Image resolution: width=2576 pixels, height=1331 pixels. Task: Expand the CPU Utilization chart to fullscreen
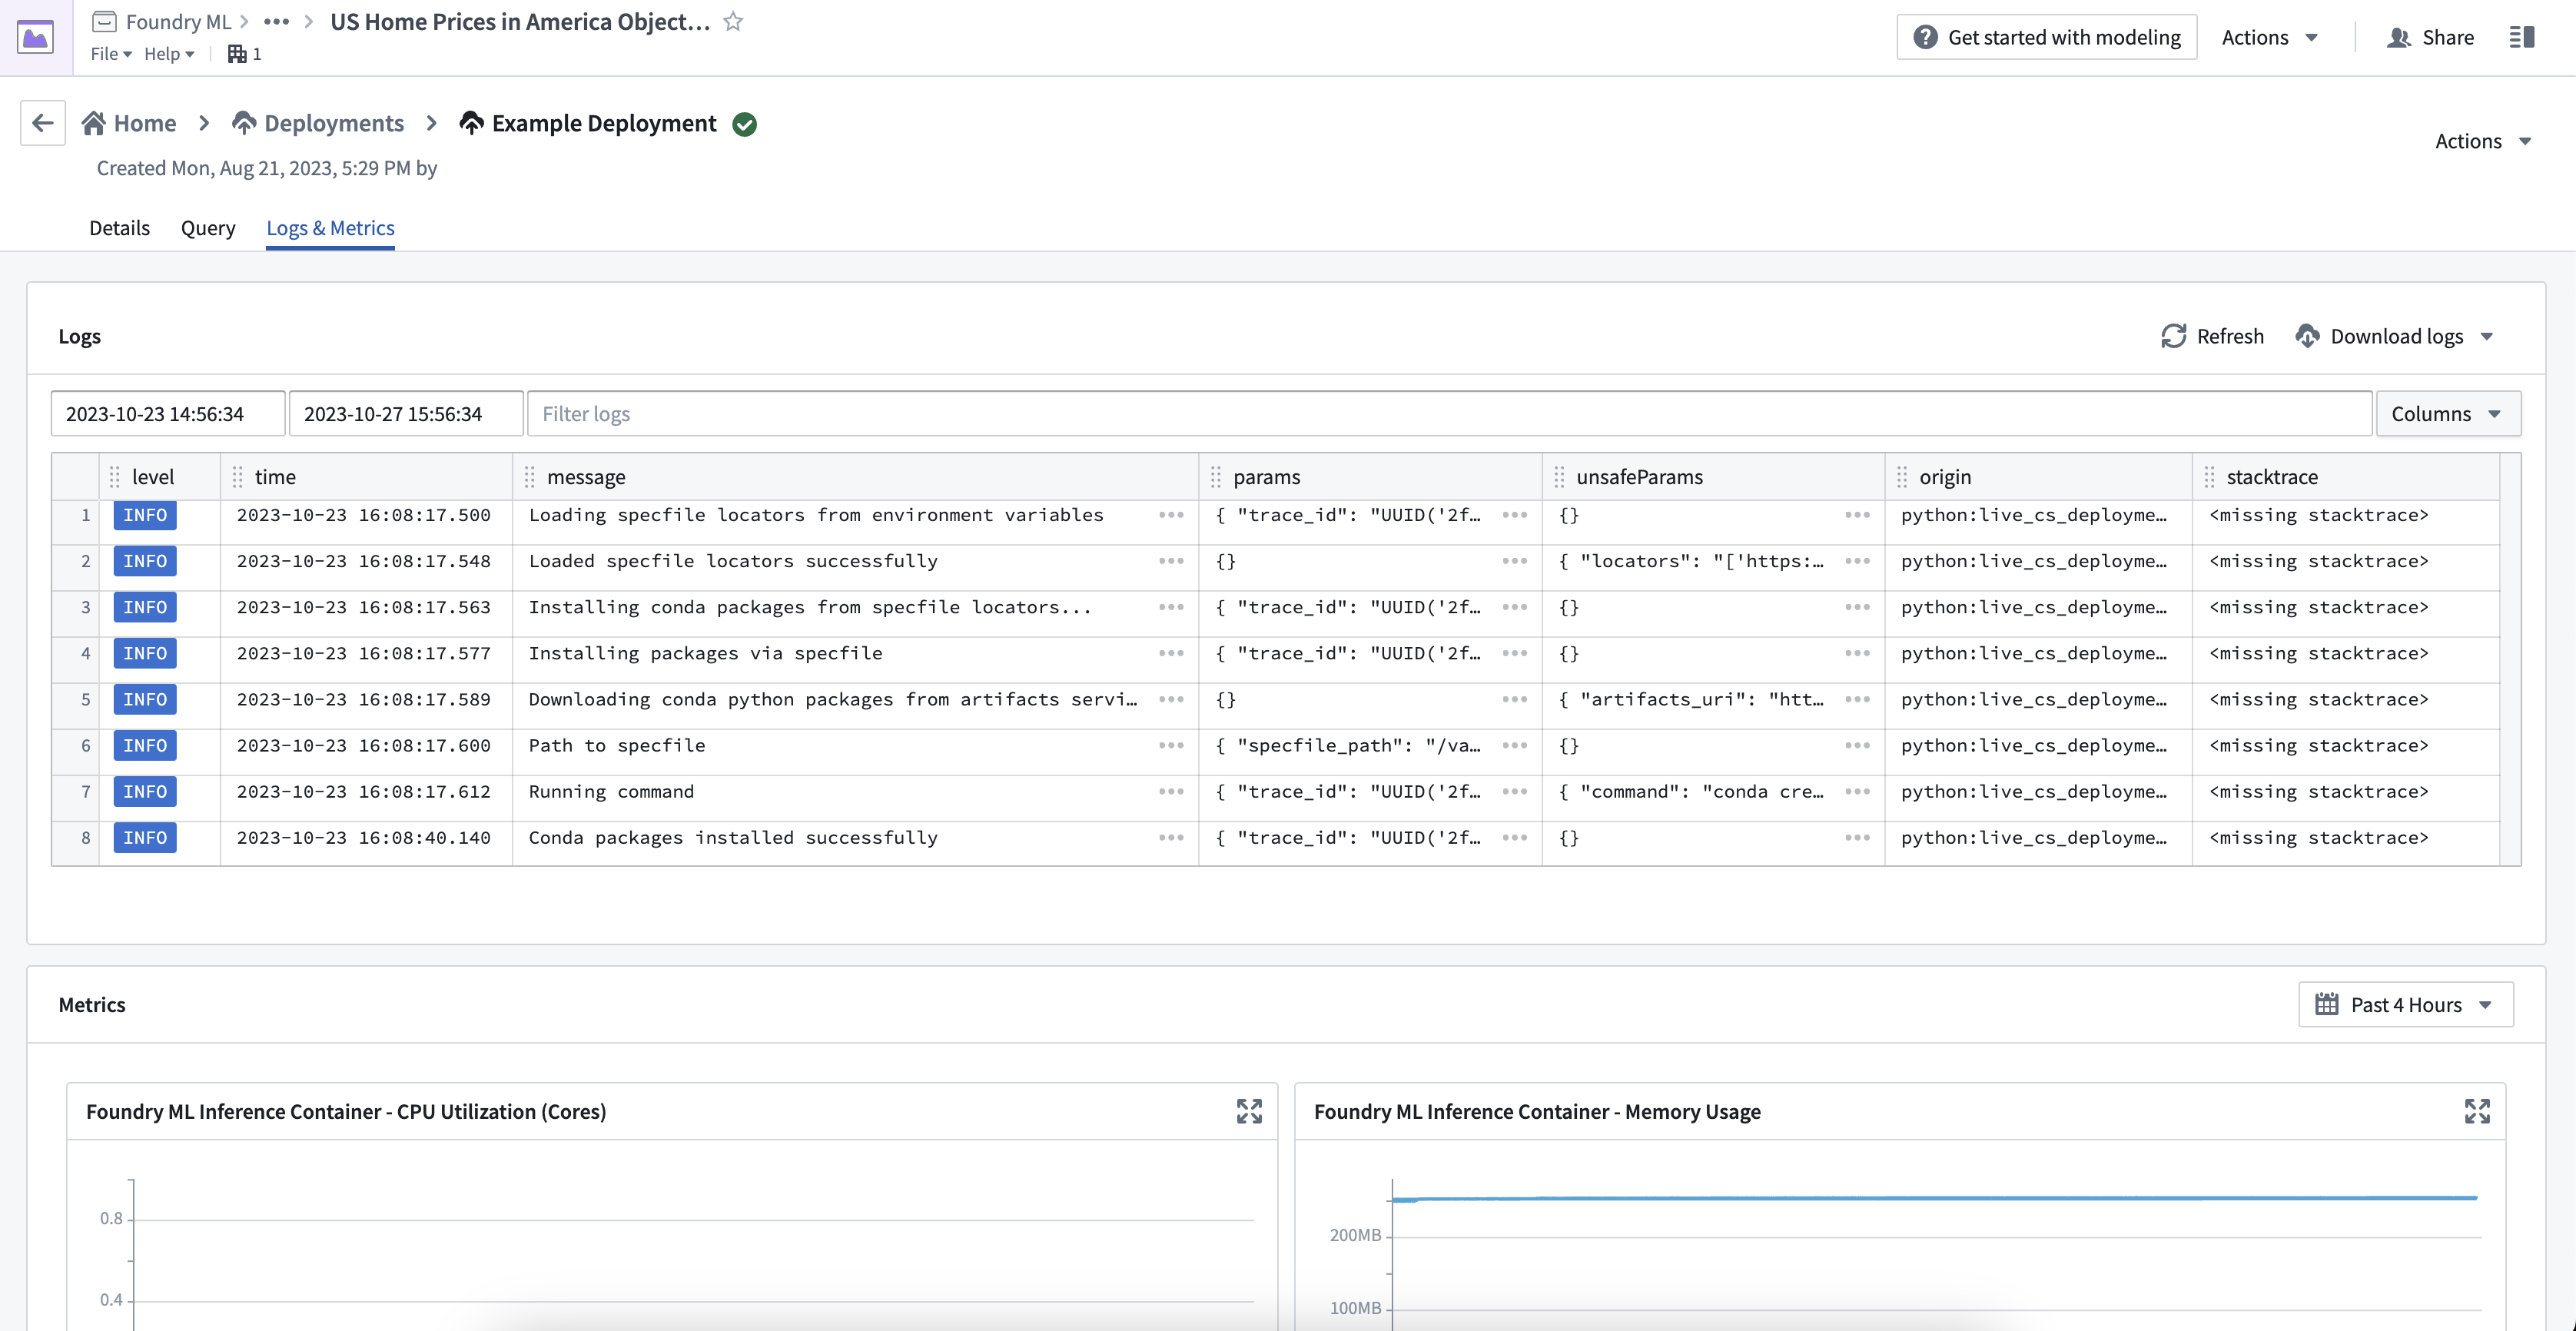click(x=1249, y=1111)
